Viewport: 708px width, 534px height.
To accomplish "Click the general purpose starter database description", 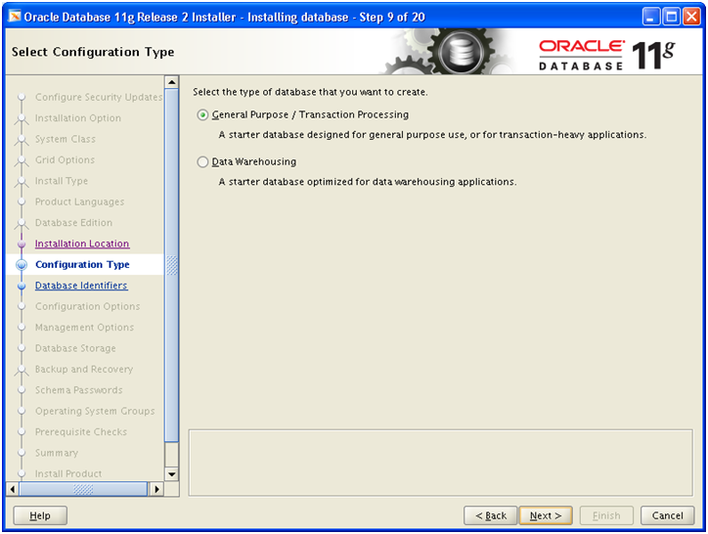I will (x=432, y=135).
